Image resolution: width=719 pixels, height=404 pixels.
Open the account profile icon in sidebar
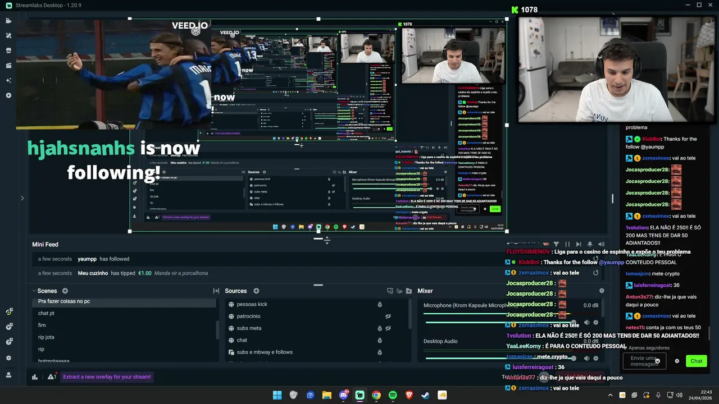point(8,375)
